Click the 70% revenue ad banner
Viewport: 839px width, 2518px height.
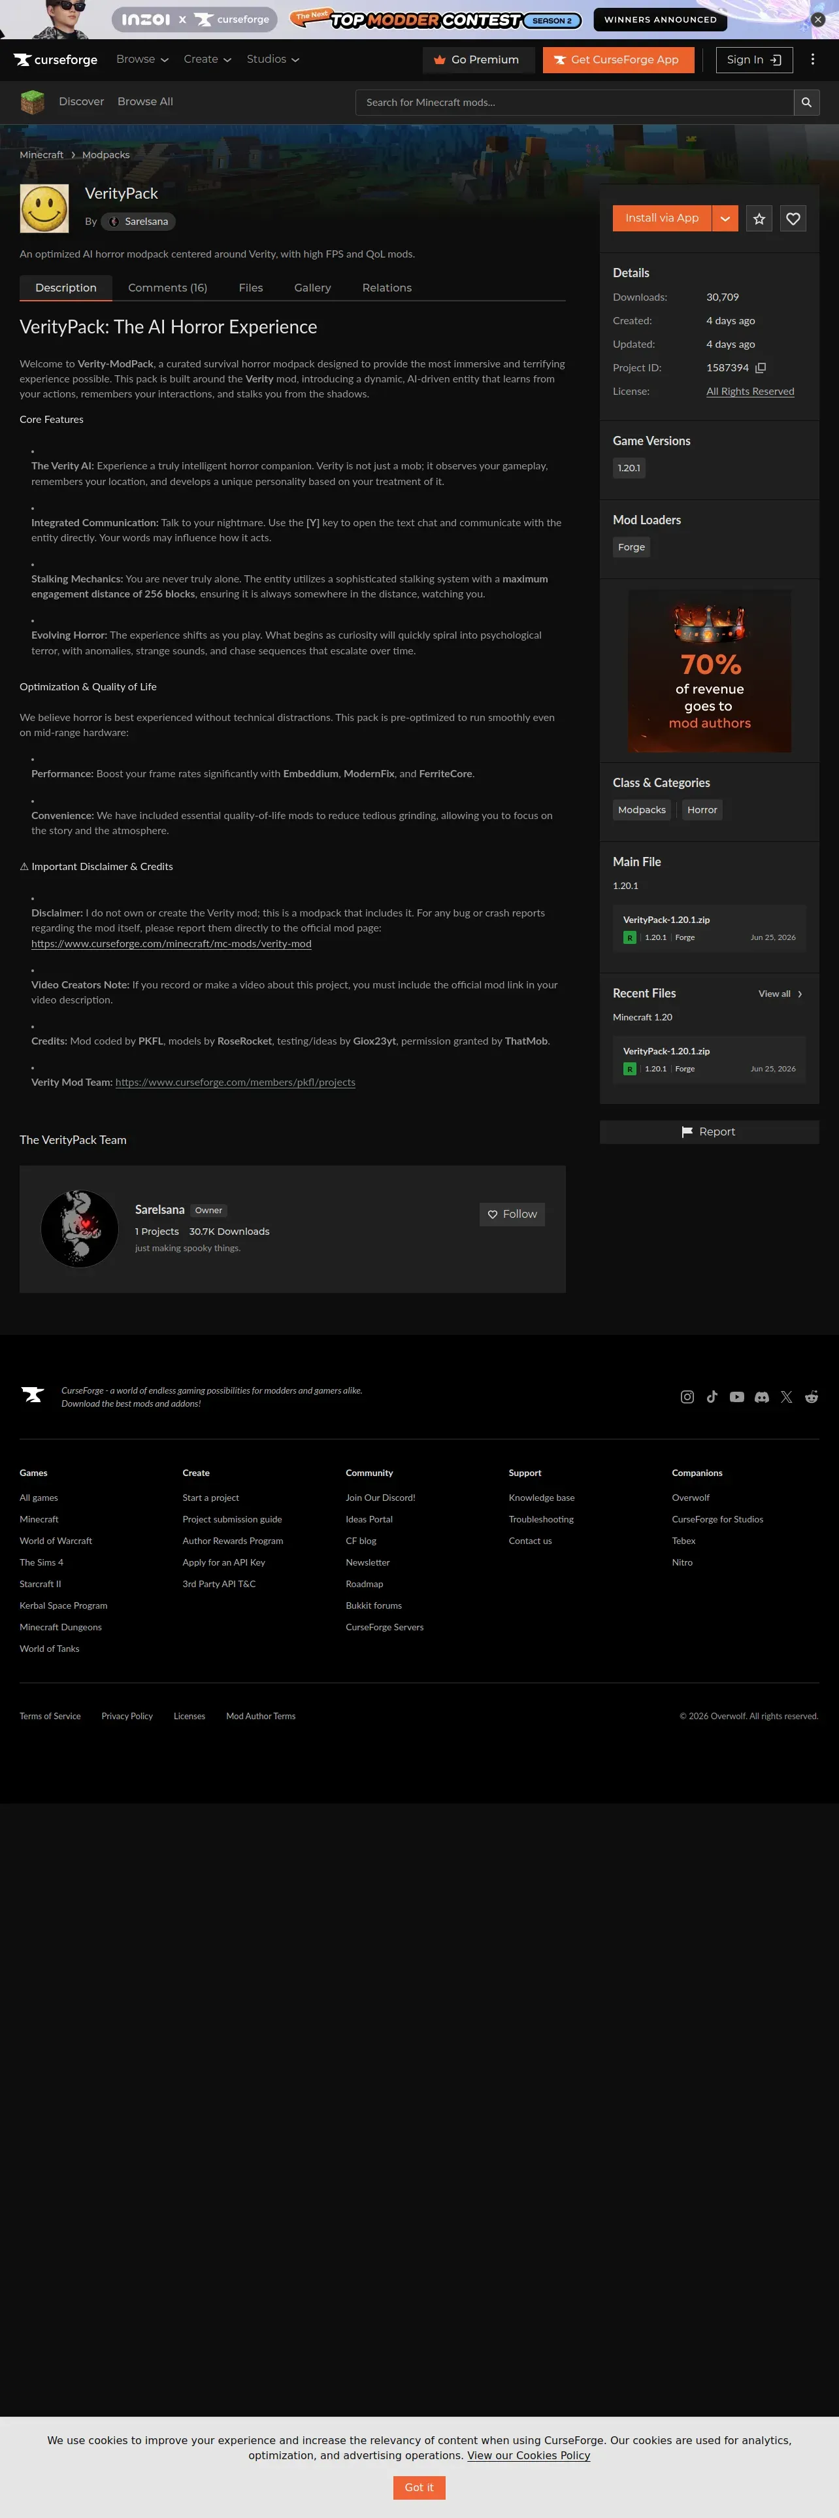pos(710,671)
